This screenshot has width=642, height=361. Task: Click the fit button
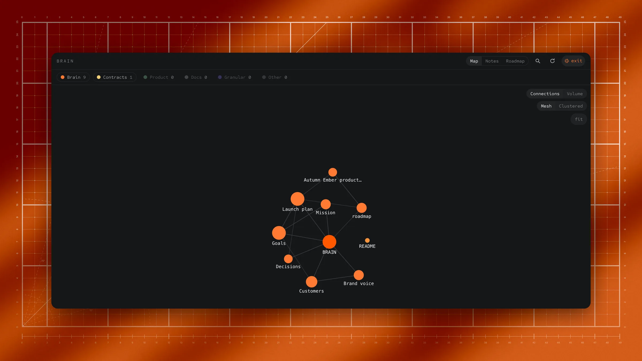click(x=579, y=119)
